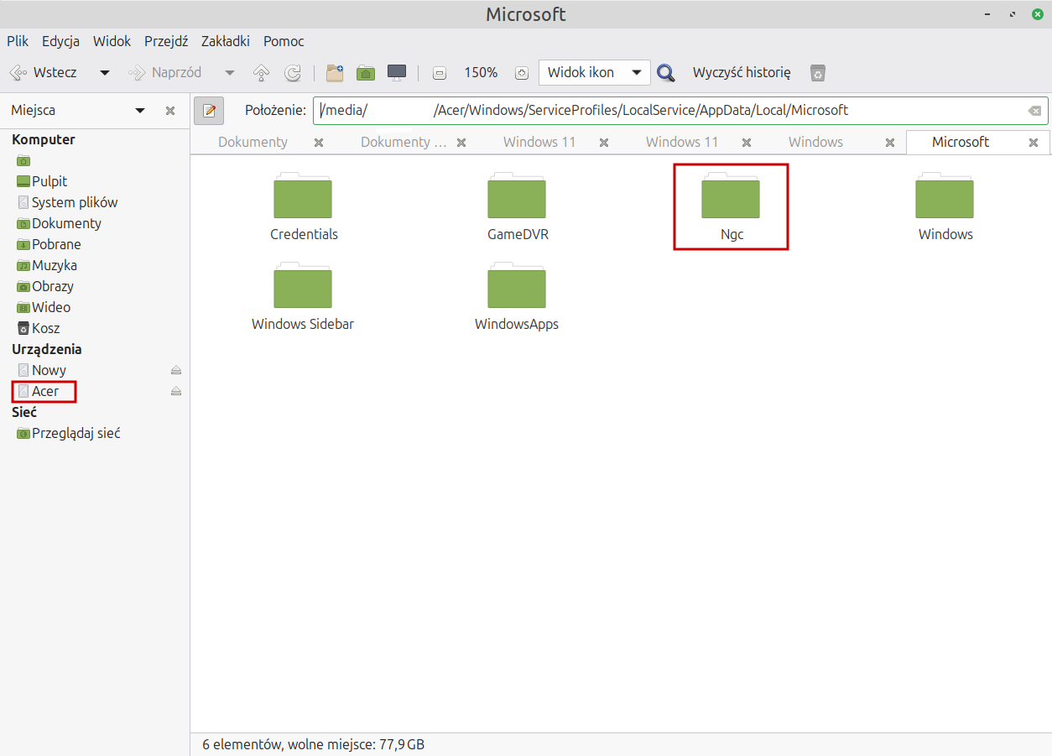Click the computer icon in the toolbar
The image size is (1052, 756).
click(x=397, y=73)
